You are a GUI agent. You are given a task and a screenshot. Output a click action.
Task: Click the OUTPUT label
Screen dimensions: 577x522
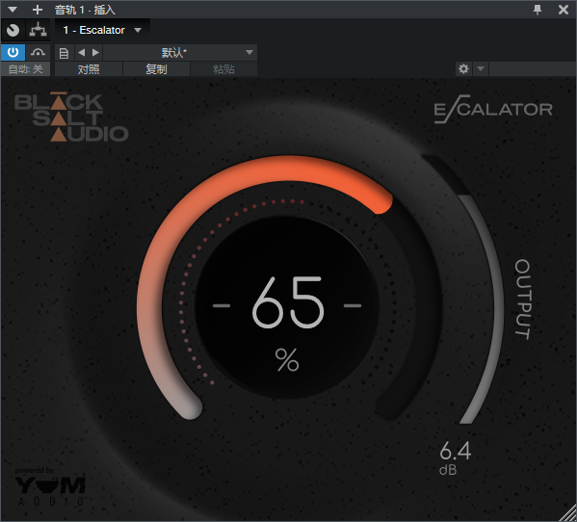pyautogui.click(x=522, y=300)
